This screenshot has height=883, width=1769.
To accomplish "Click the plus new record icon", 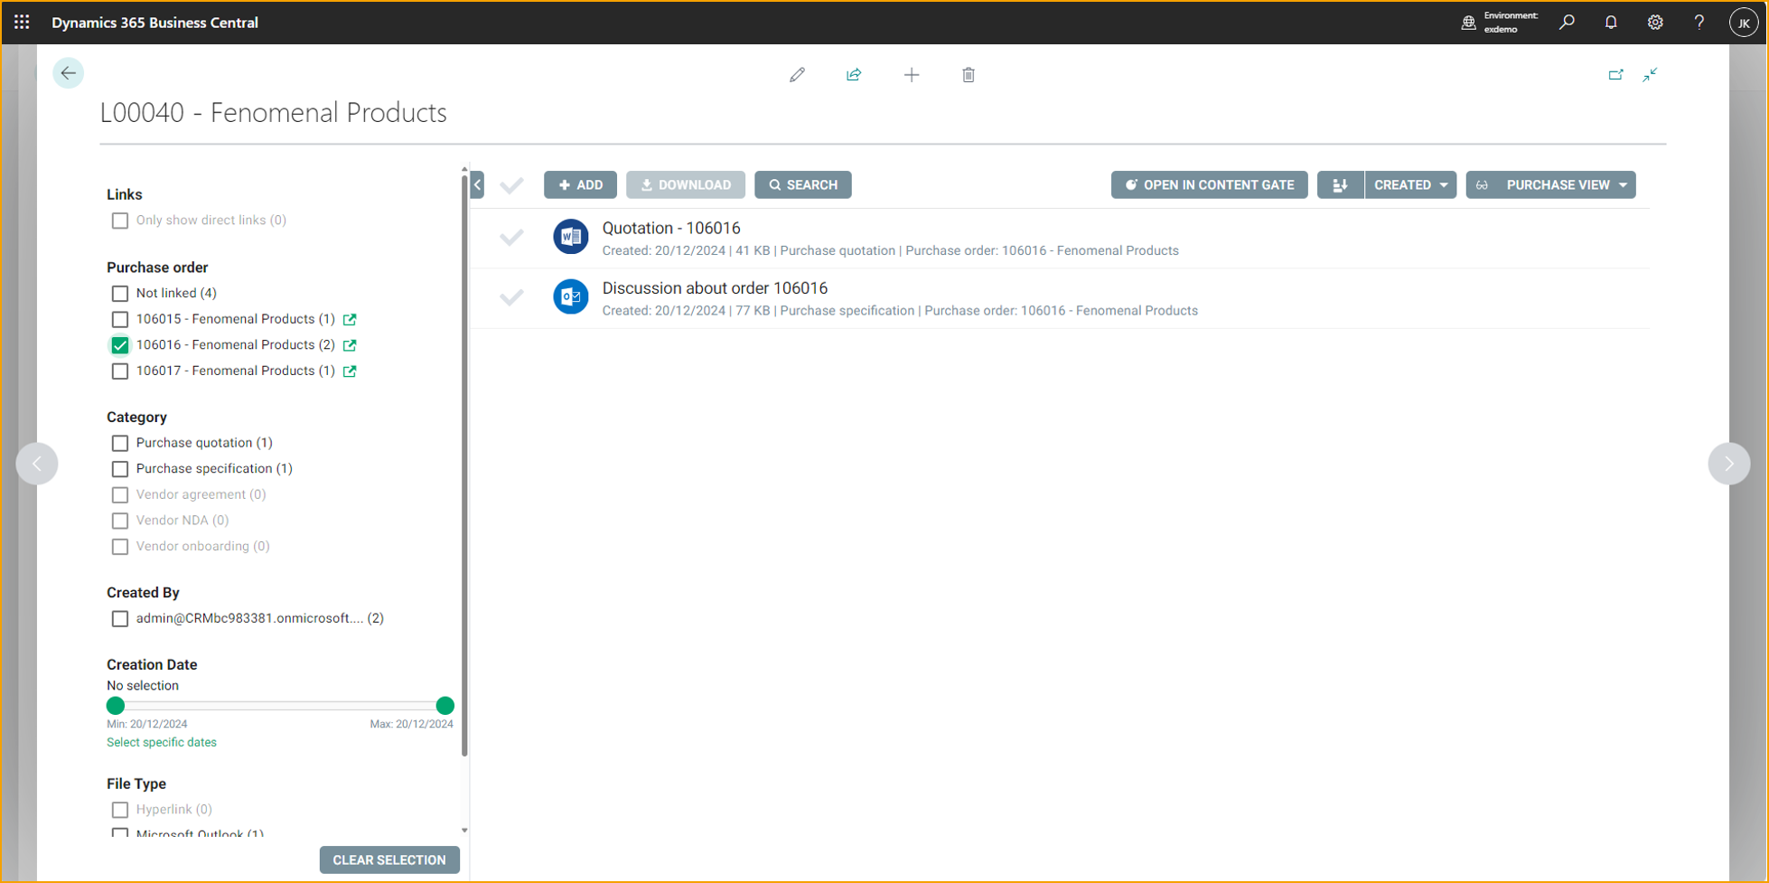I will tap(911, 75).
